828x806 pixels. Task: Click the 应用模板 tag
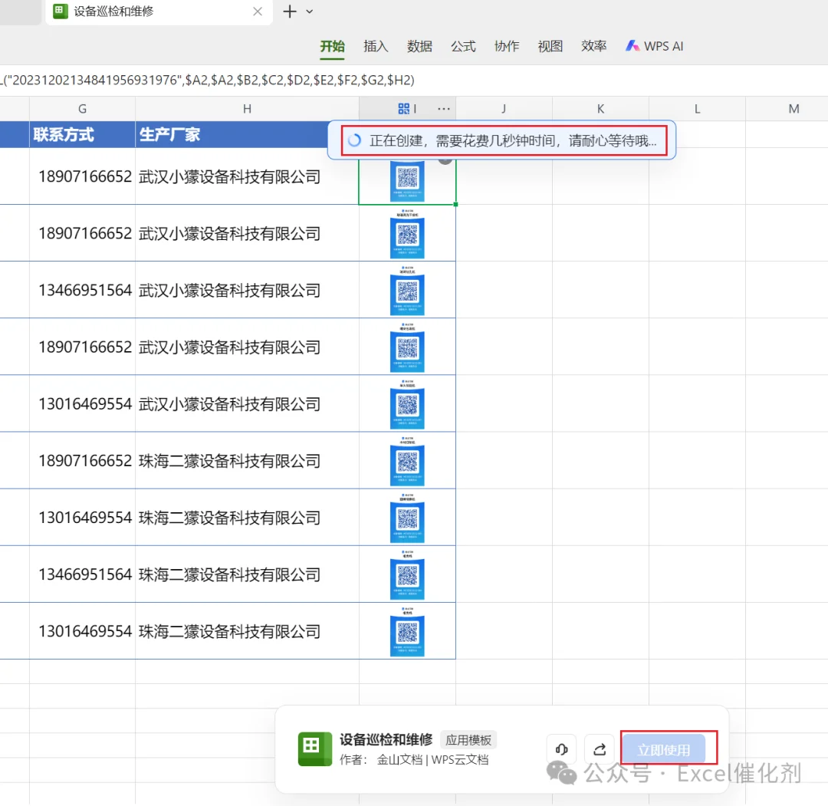coord(468,740)
